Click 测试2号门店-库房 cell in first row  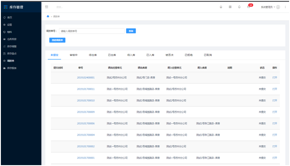(x=146, y=77)
